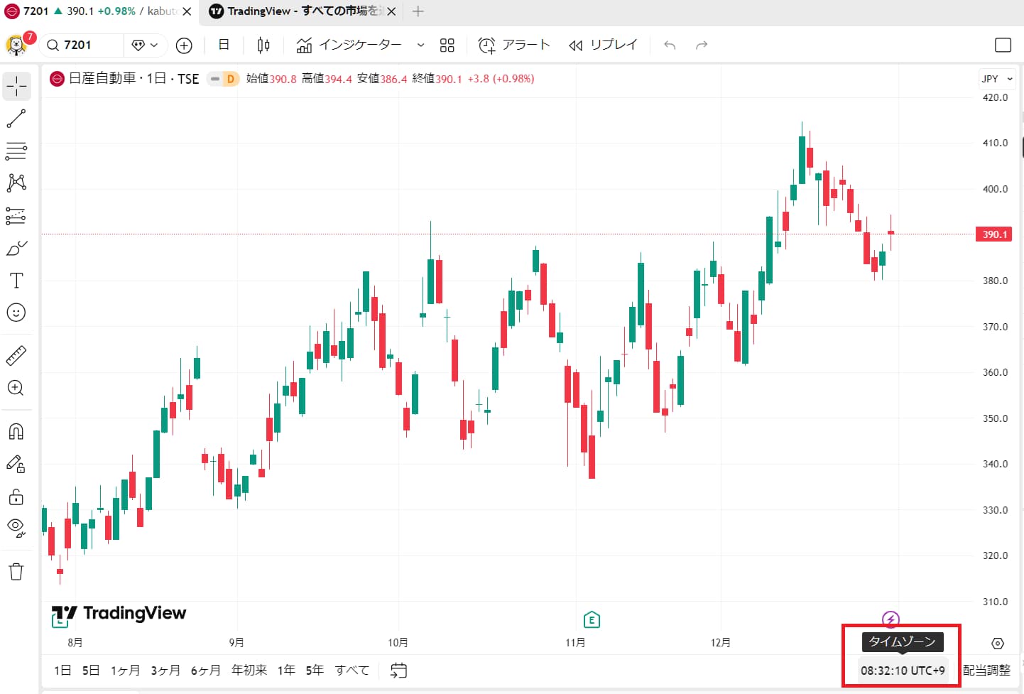
Task: Open the watchlist flag dropdown
Action: click(x=146, y=45)
